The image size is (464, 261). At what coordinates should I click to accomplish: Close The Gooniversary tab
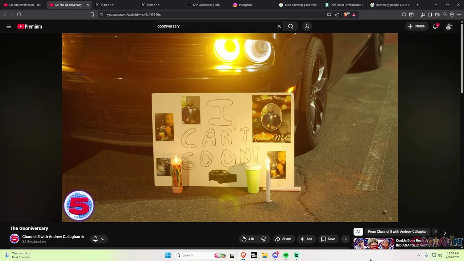87,5
